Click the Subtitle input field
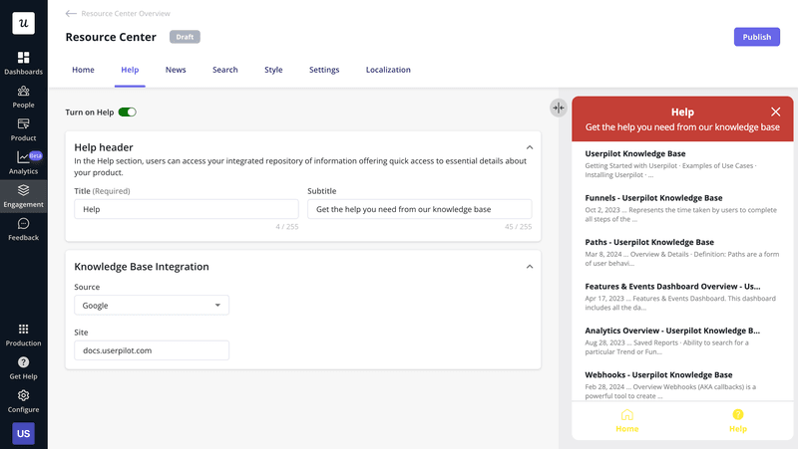The width and height of the screenshot is (798, 449). pos(419,209)
